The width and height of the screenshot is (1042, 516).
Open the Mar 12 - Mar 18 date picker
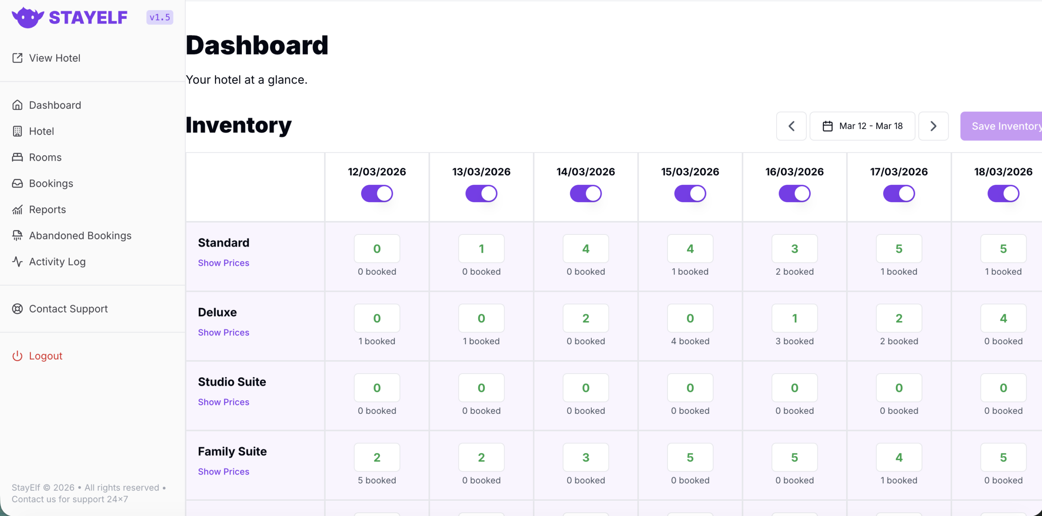click(862, 126)
